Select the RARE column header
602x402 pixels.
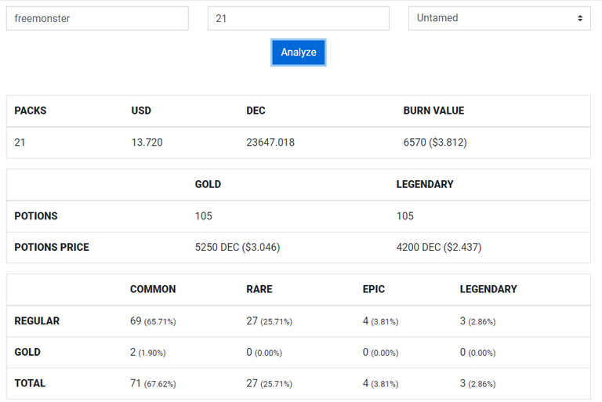tap(259, 289)
